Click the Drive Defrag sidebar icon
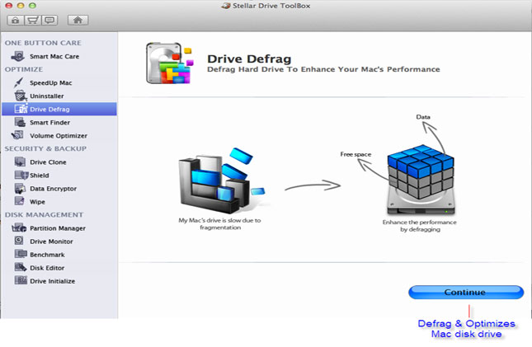 pos(21,109)
